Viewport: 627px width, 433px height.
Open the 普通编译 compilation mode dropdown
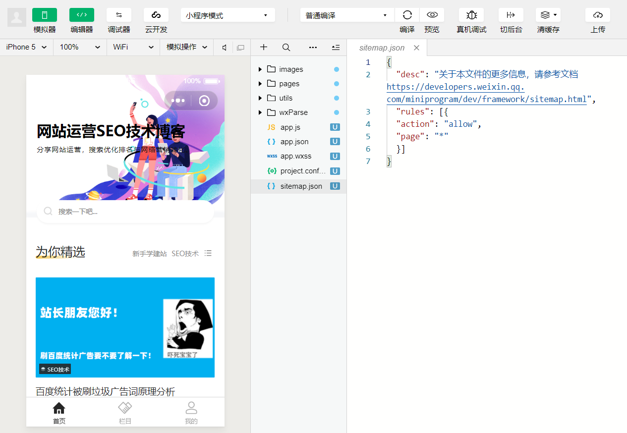pos(346,15)
